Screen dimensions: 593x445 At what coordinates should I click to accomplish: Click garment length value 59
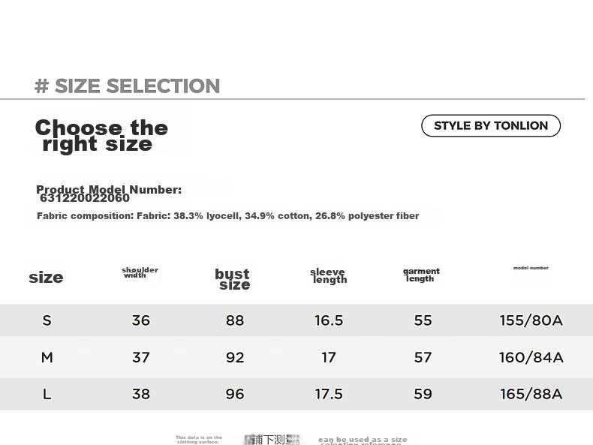(x=423, y=394)
